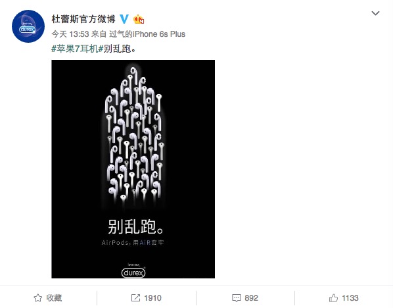Toggle 收藏 to favorite this post

[54, 297]
